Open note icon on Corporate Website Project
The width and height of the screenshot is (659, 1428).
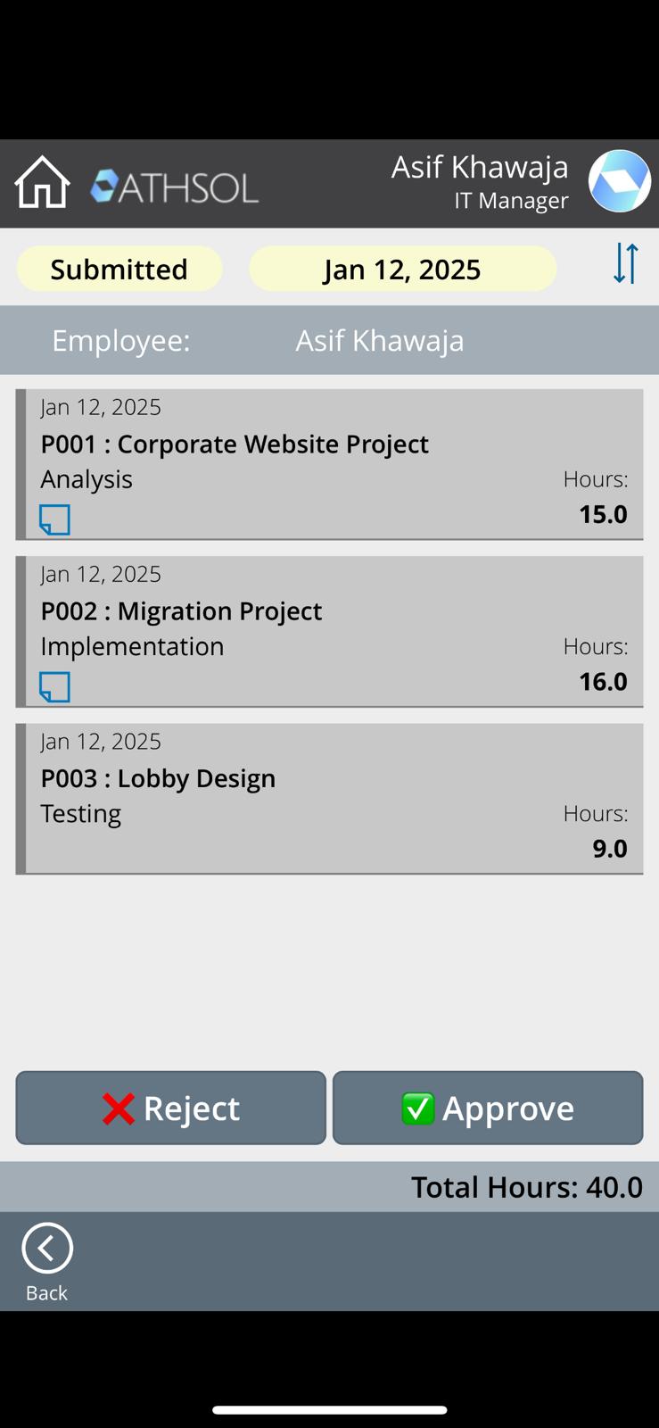54,519
